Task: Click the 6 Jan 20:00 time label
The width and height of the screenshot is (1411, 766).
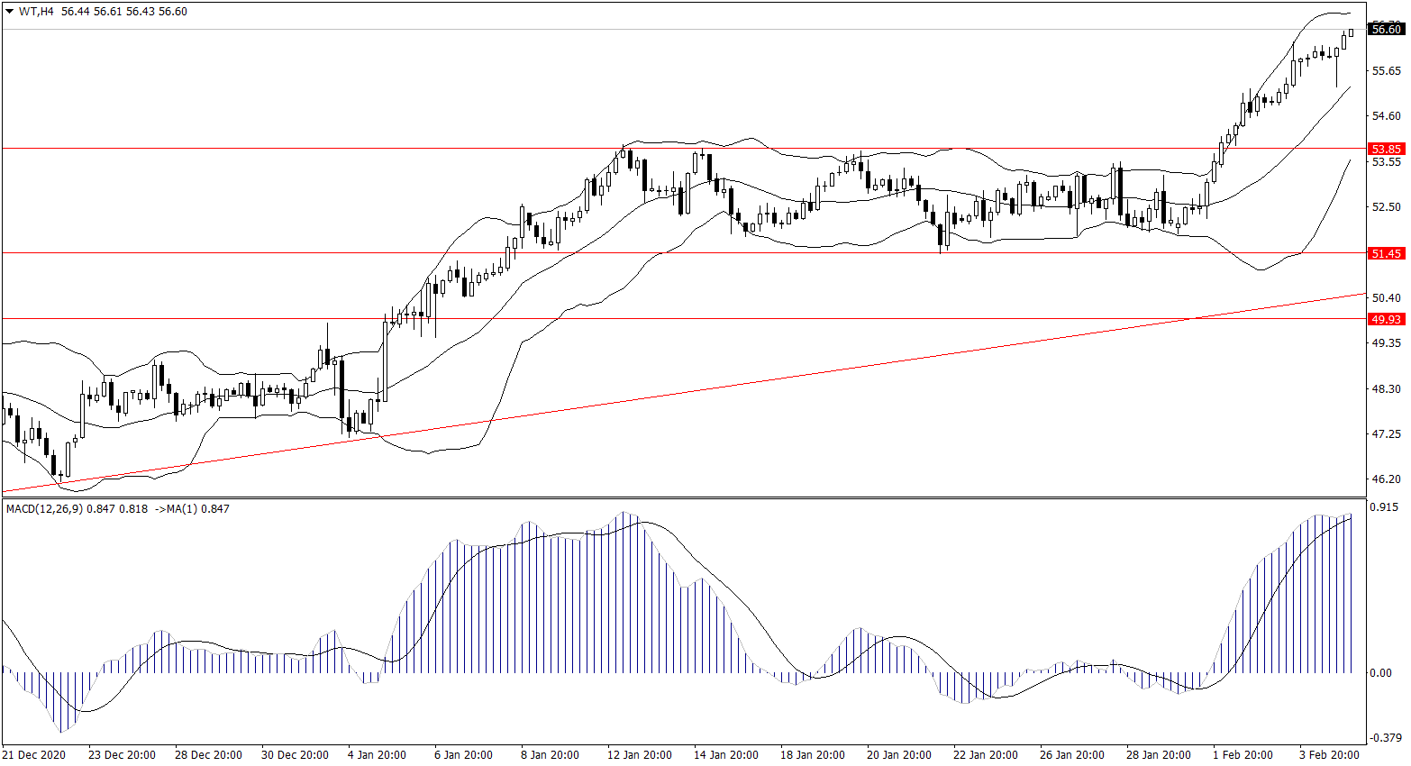Action: click(463, 755)
